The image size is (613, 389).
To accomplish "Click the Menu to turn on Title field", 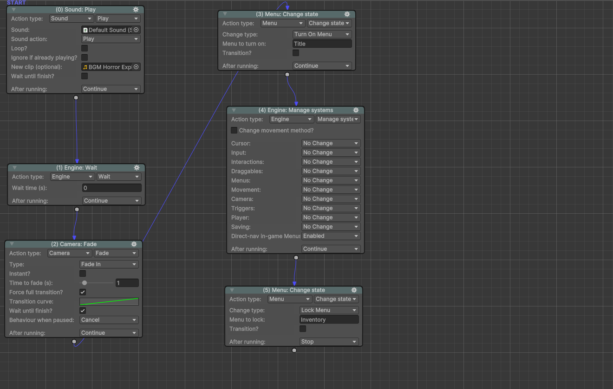I will point(322,44).
